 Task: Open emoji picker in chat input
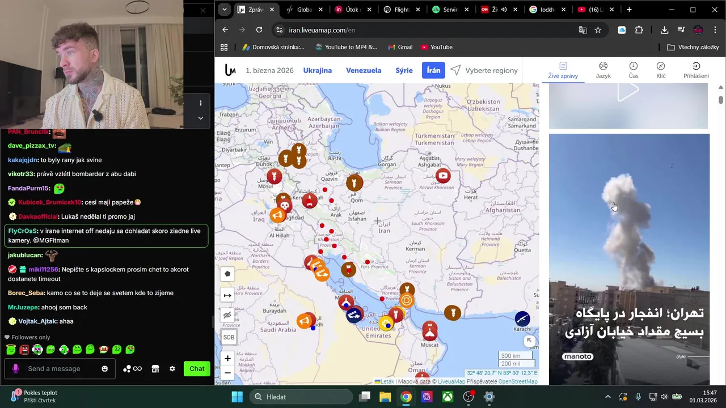pos(104,369)
